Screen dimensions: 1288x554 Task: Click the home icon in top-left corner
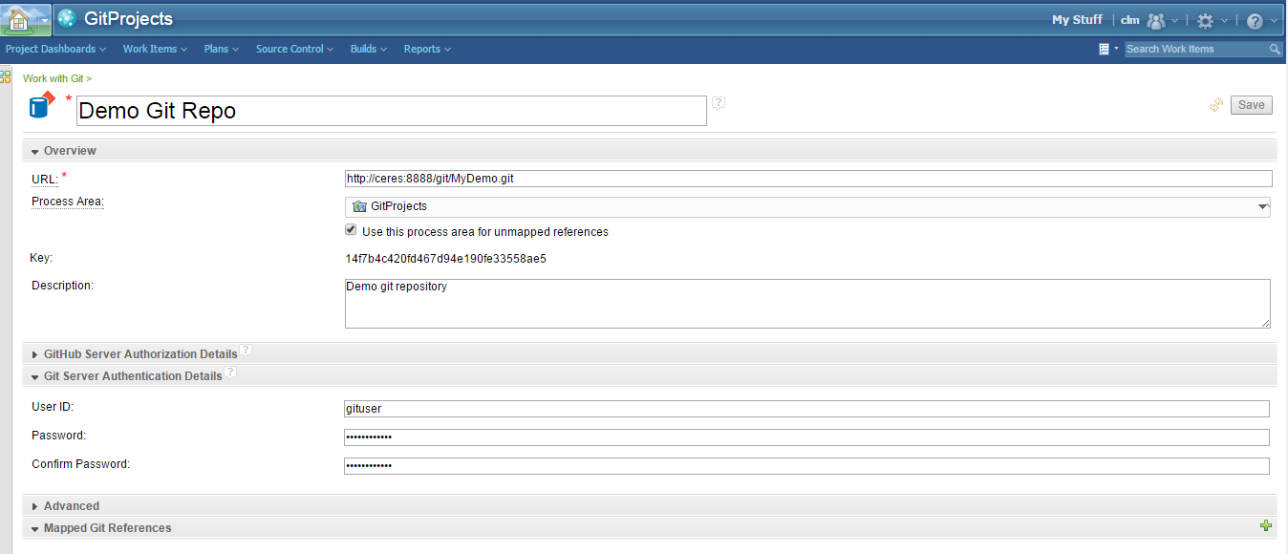click(x=18, y=19)
